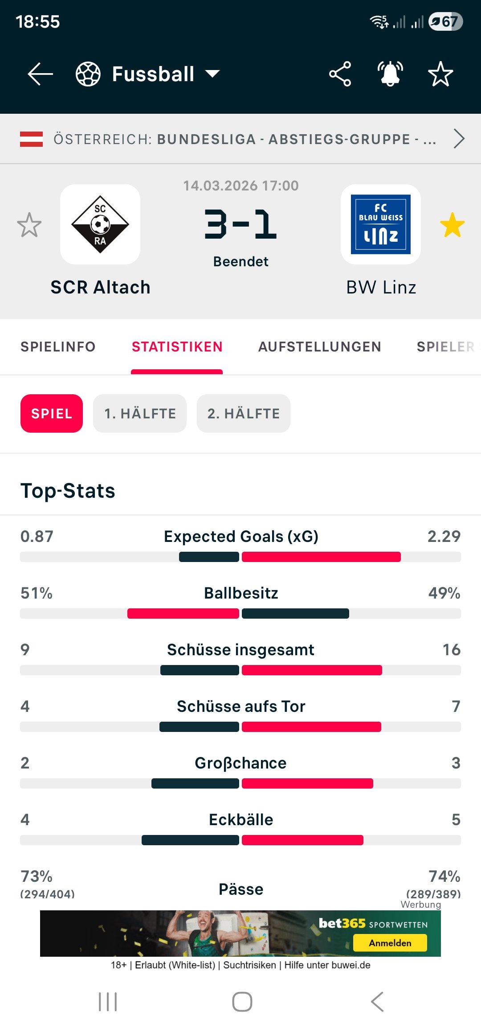The height and width of the screenshot is (1033, 481).
Task: Share this match via share icon
Action: pos(340,74)
